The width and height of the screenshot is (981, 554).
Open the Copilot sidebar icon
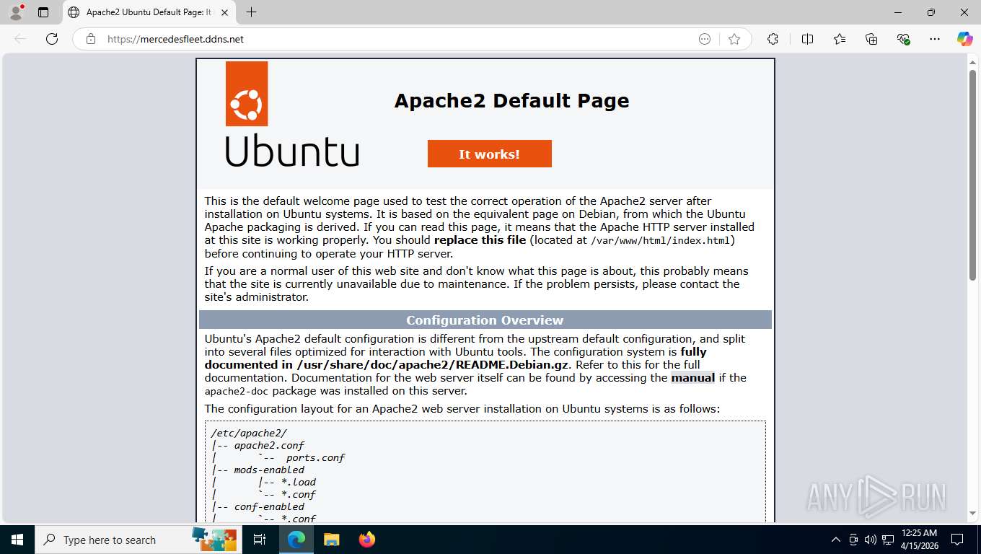[x=965, y=39]
